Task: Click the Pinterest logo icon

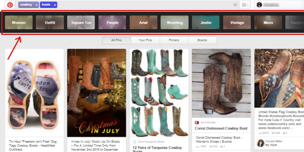Action: [x=10, y=5]
